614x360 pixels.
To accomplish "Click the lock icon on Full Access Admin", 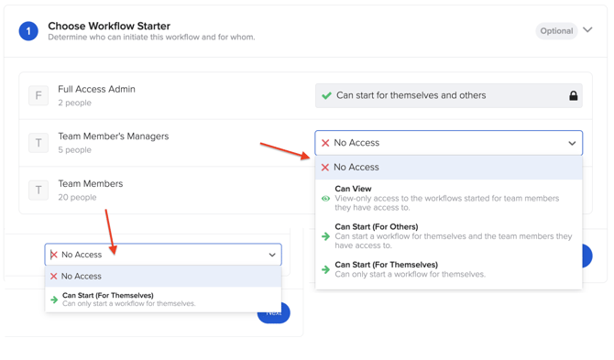I will (574, 95).
